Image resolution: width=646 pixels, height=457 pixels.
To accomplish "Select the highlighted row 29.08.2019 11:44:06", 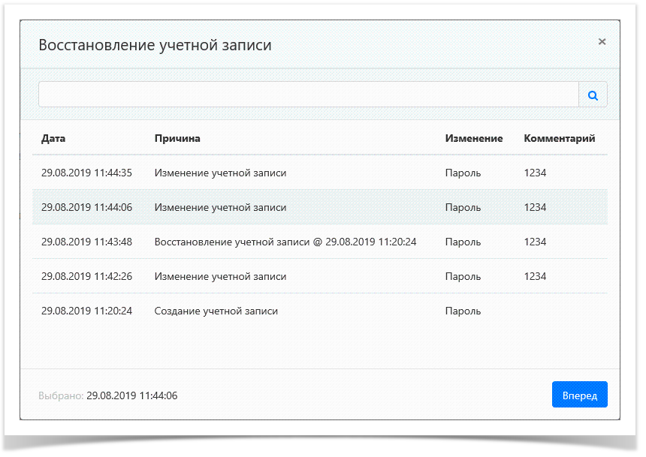I will tap(225, 206).
